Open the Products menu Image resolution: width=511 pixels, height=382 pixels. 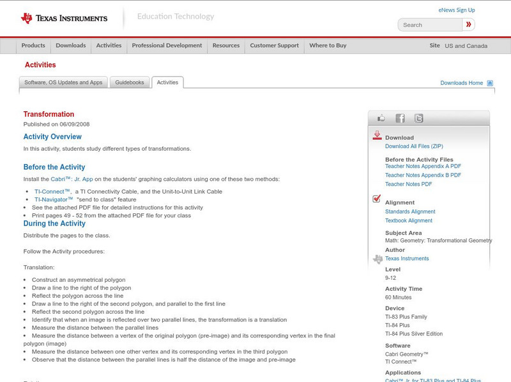point(33,45)
